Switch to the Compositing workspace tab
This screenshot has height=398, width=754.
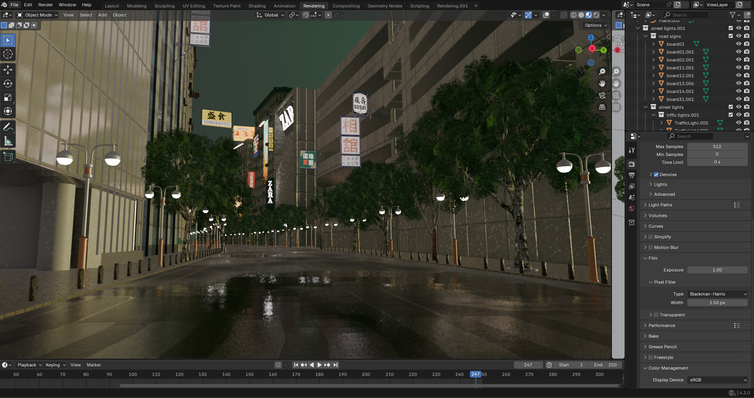[346, 6]
